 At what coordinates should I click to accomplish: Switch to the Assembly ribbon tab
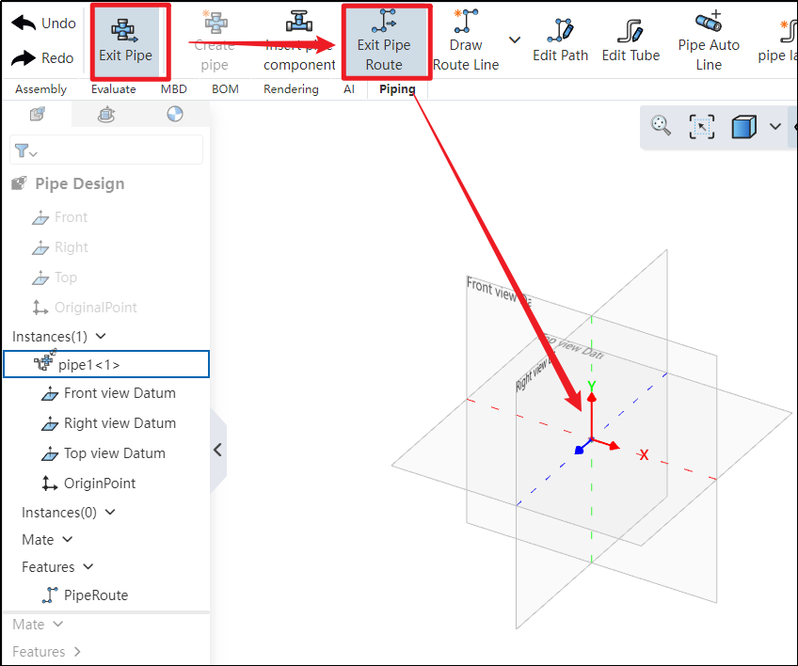[x=40, y=89]
